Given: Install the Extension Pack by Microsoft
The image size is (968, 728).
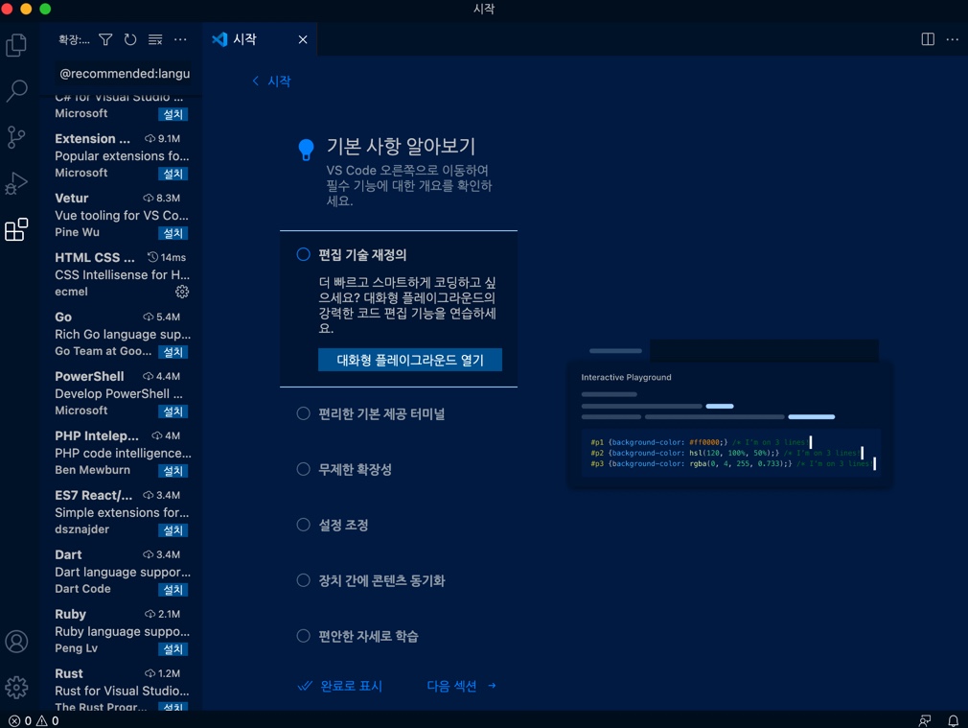Looking at the screenshot, I should (173, 174).
